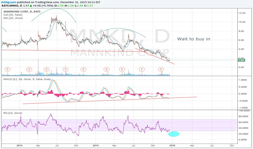Viewport: 253px width, 149px height.
Task: Click the 'Wait to buy in' annotation
Action: 194,39
